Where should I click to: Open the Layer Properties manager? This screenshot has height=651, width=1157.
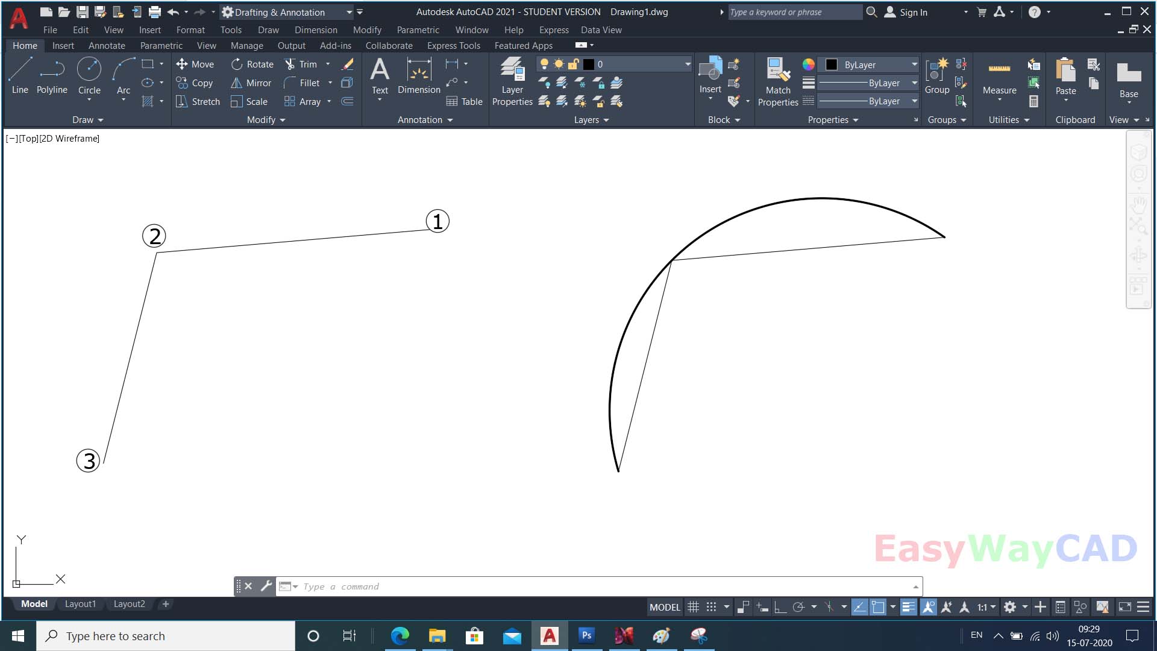point(512,80)
